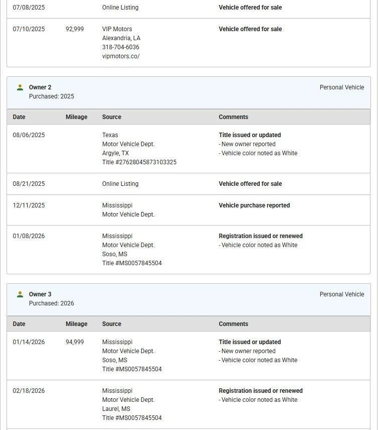This screenshot has width=378, height=430.
Task: Click the 08/21/2025 Online Listing source
Action: tap(120, 184)
